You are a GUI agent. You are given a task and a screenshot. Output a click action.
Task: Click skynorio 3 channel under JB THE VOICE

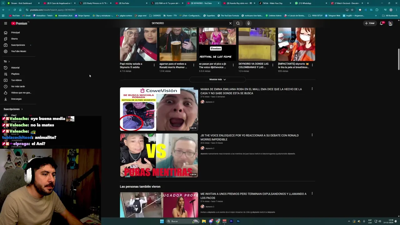(x=210, y=148)
